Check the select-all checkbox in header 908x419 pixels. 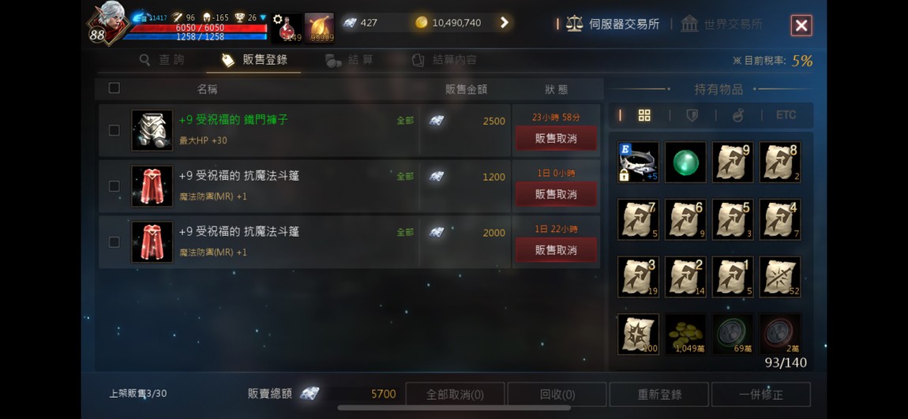(114, 88)
